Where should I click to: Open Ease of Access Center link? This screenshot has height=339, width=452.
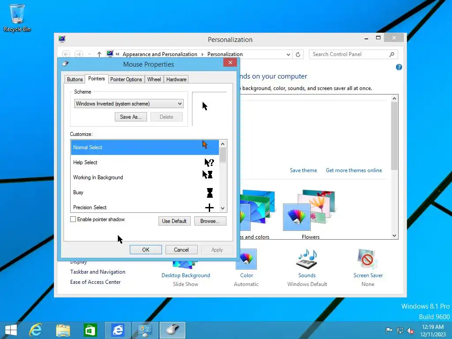[x=95, y=282]
